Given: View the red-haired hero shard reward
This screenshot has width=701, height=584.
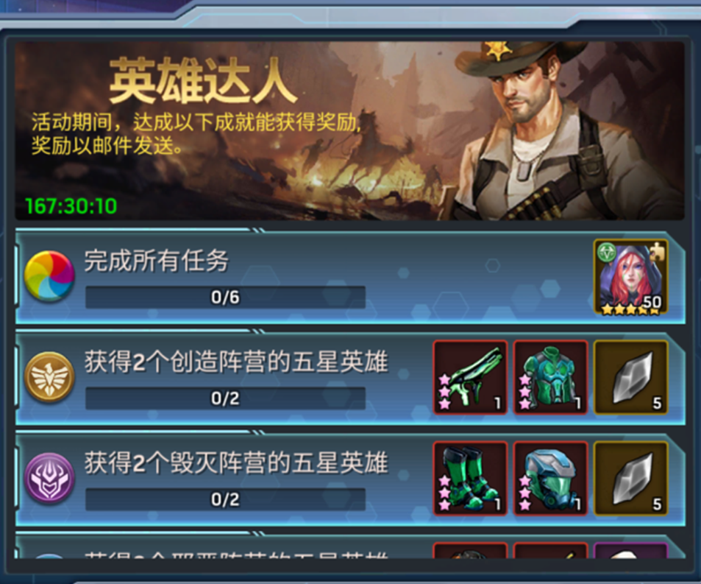Looking at the screenshot, I should click(631, 277).
